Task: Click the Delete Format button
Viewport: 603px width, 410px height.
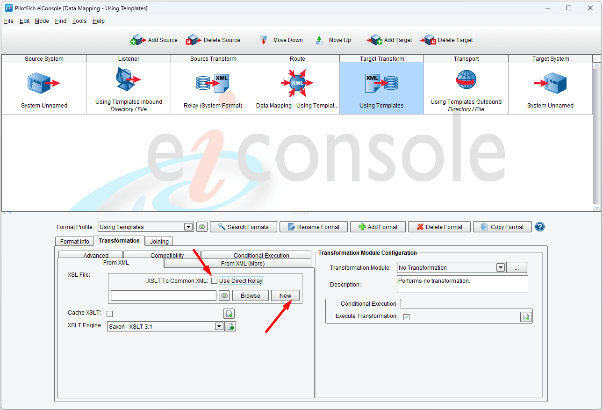Action: click(x=439, y=227)
